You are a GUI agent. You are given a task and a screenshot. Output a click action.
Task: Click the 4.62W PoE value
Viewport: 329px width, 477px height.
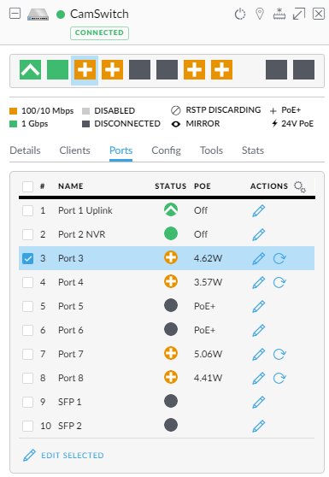click(x=208, y=258)
